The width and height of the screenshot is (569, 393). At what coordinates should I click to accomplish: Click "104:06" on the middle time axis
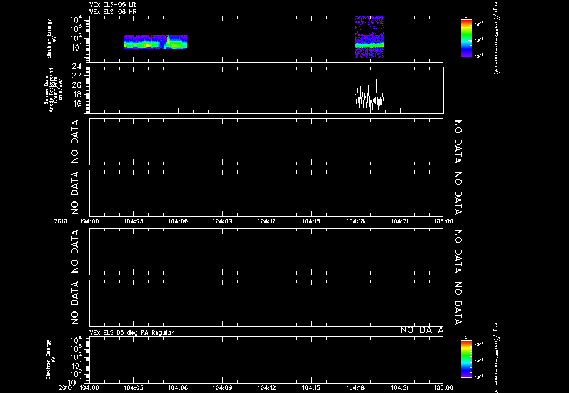(x=178, y=221)
